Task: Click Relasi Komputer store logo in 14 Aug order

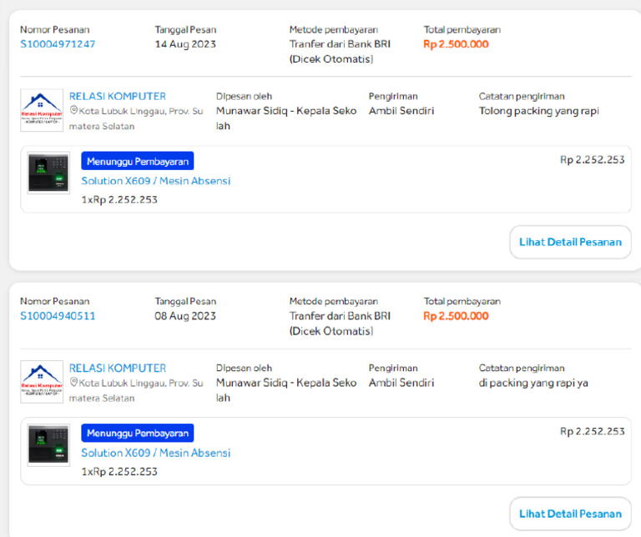Action: tap(42, 110)
